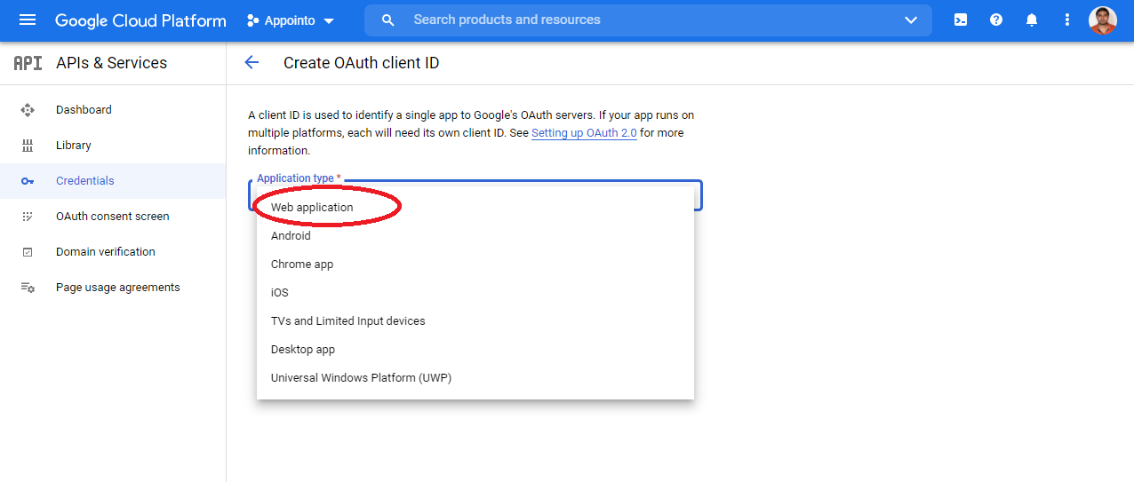Open the hamburger navigation menu
Screen dimensions: 1134x482
tap(28, 20)
